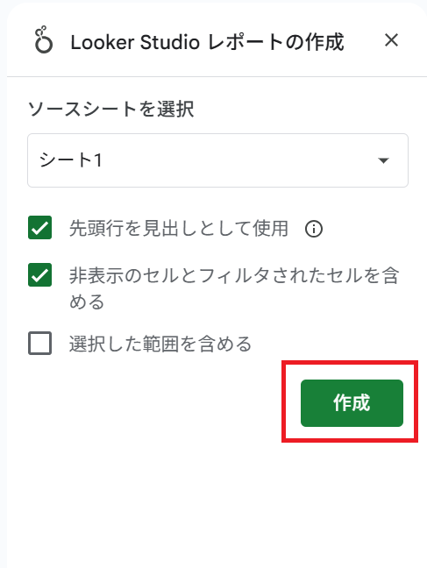427x568 pixels.
Task: Click the める wrapped text on the second line
Action: pos(87,302)
